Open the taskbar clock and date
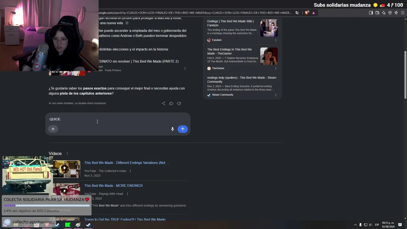Viewport: 407px width, 229px height. 388,225
